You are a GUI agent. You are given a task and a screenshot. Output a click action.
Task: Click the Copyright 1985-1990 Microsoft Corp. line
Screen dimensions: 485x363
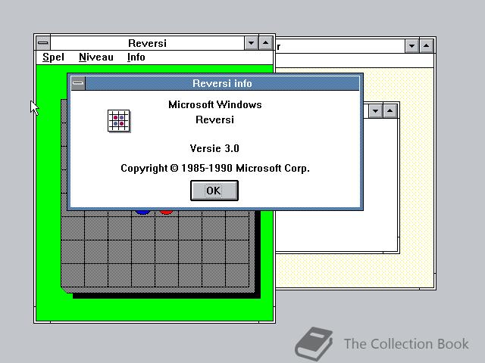pyautogui.click(x=215, y=168)
